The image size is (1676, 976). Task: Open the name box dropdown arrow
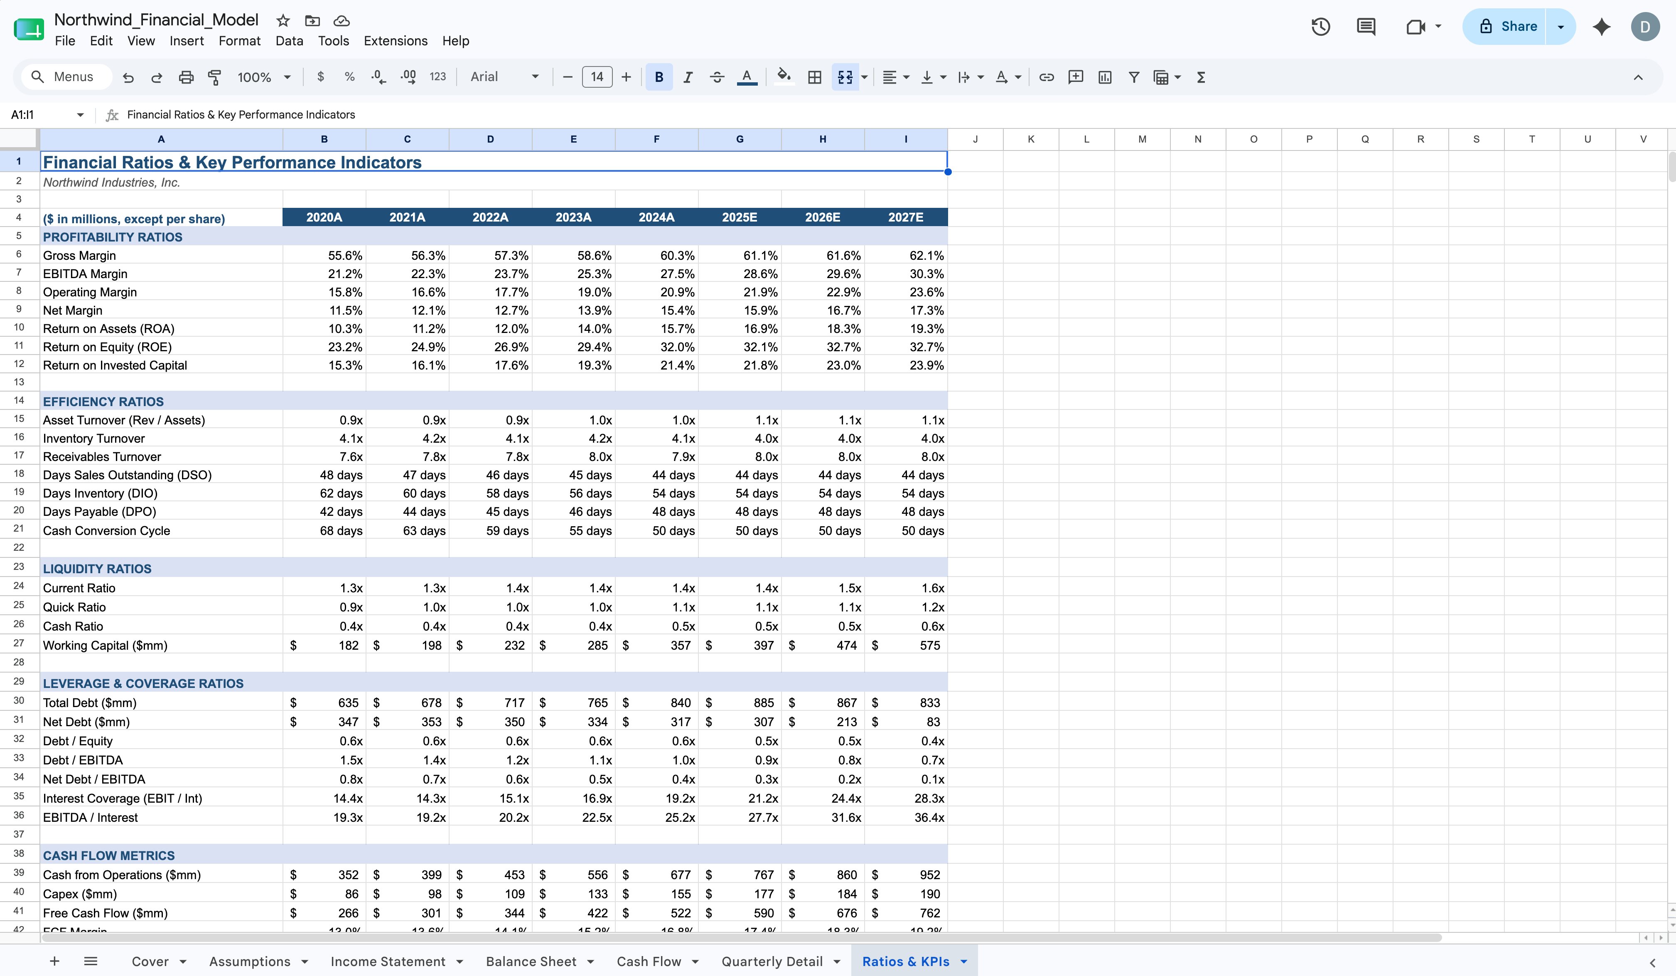pyautogui.click(x=81, y=114)
